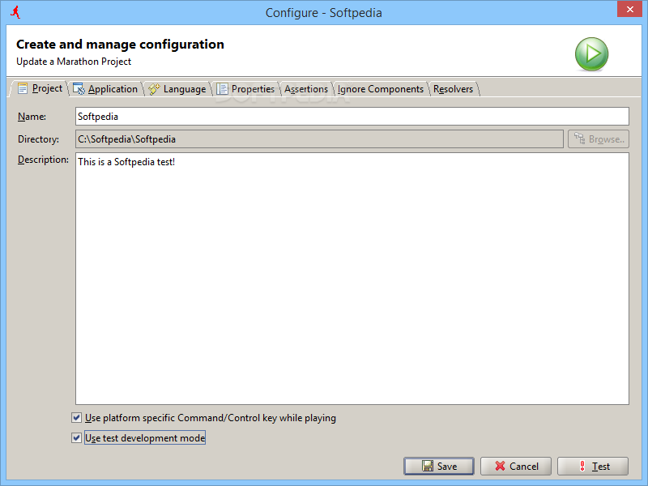This screenshot has width=648, height=486.
Task: Click the 'Update a Marathon Project' subtitle text
Action: [x=74, y=62]
